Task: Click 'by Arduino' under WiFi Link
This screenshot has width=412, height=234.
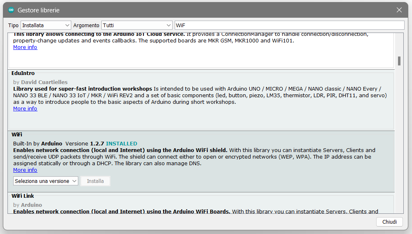Action: click(x=28, y=205)
